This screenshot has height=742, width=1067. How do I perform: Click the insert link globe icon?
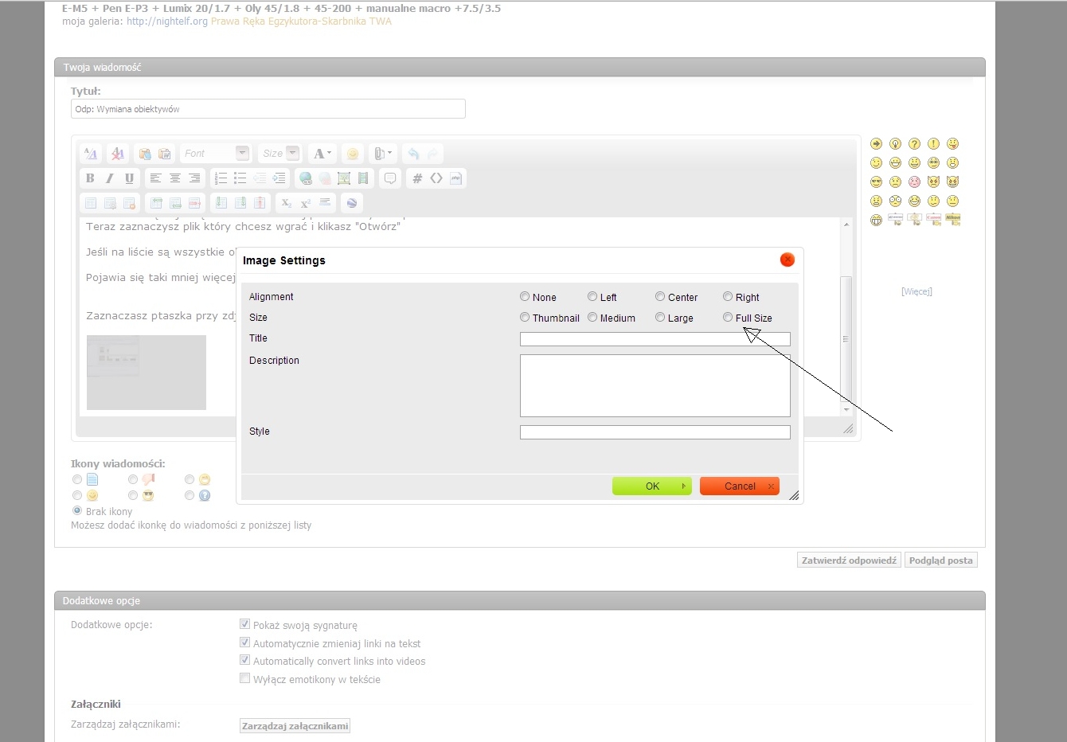point(305,178)
